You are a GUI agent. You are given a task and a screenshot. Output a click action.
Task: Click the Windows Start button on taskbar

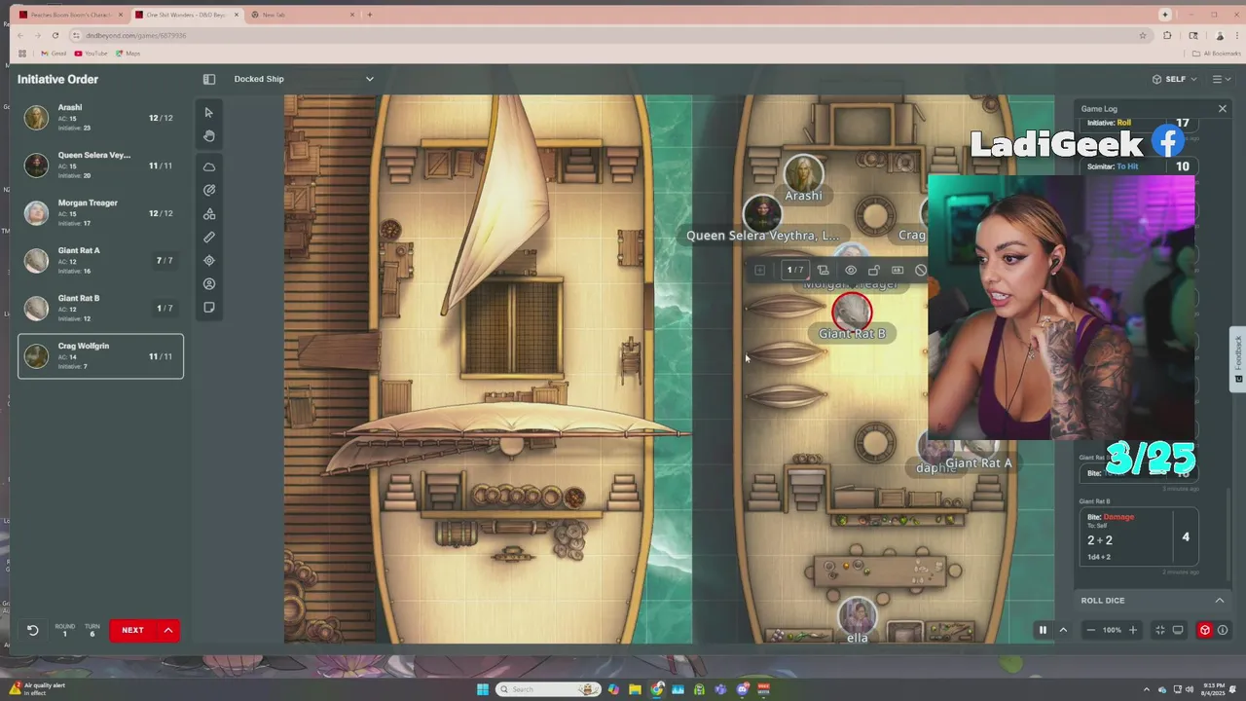coord(482,689)
